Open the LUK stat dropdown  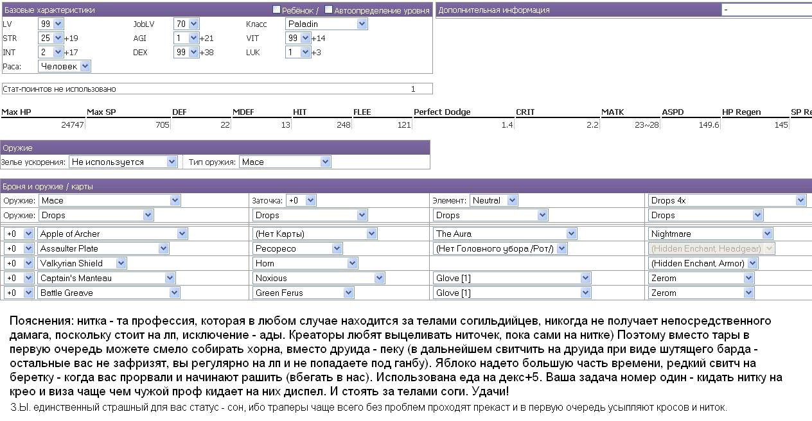tap(298, 52)
